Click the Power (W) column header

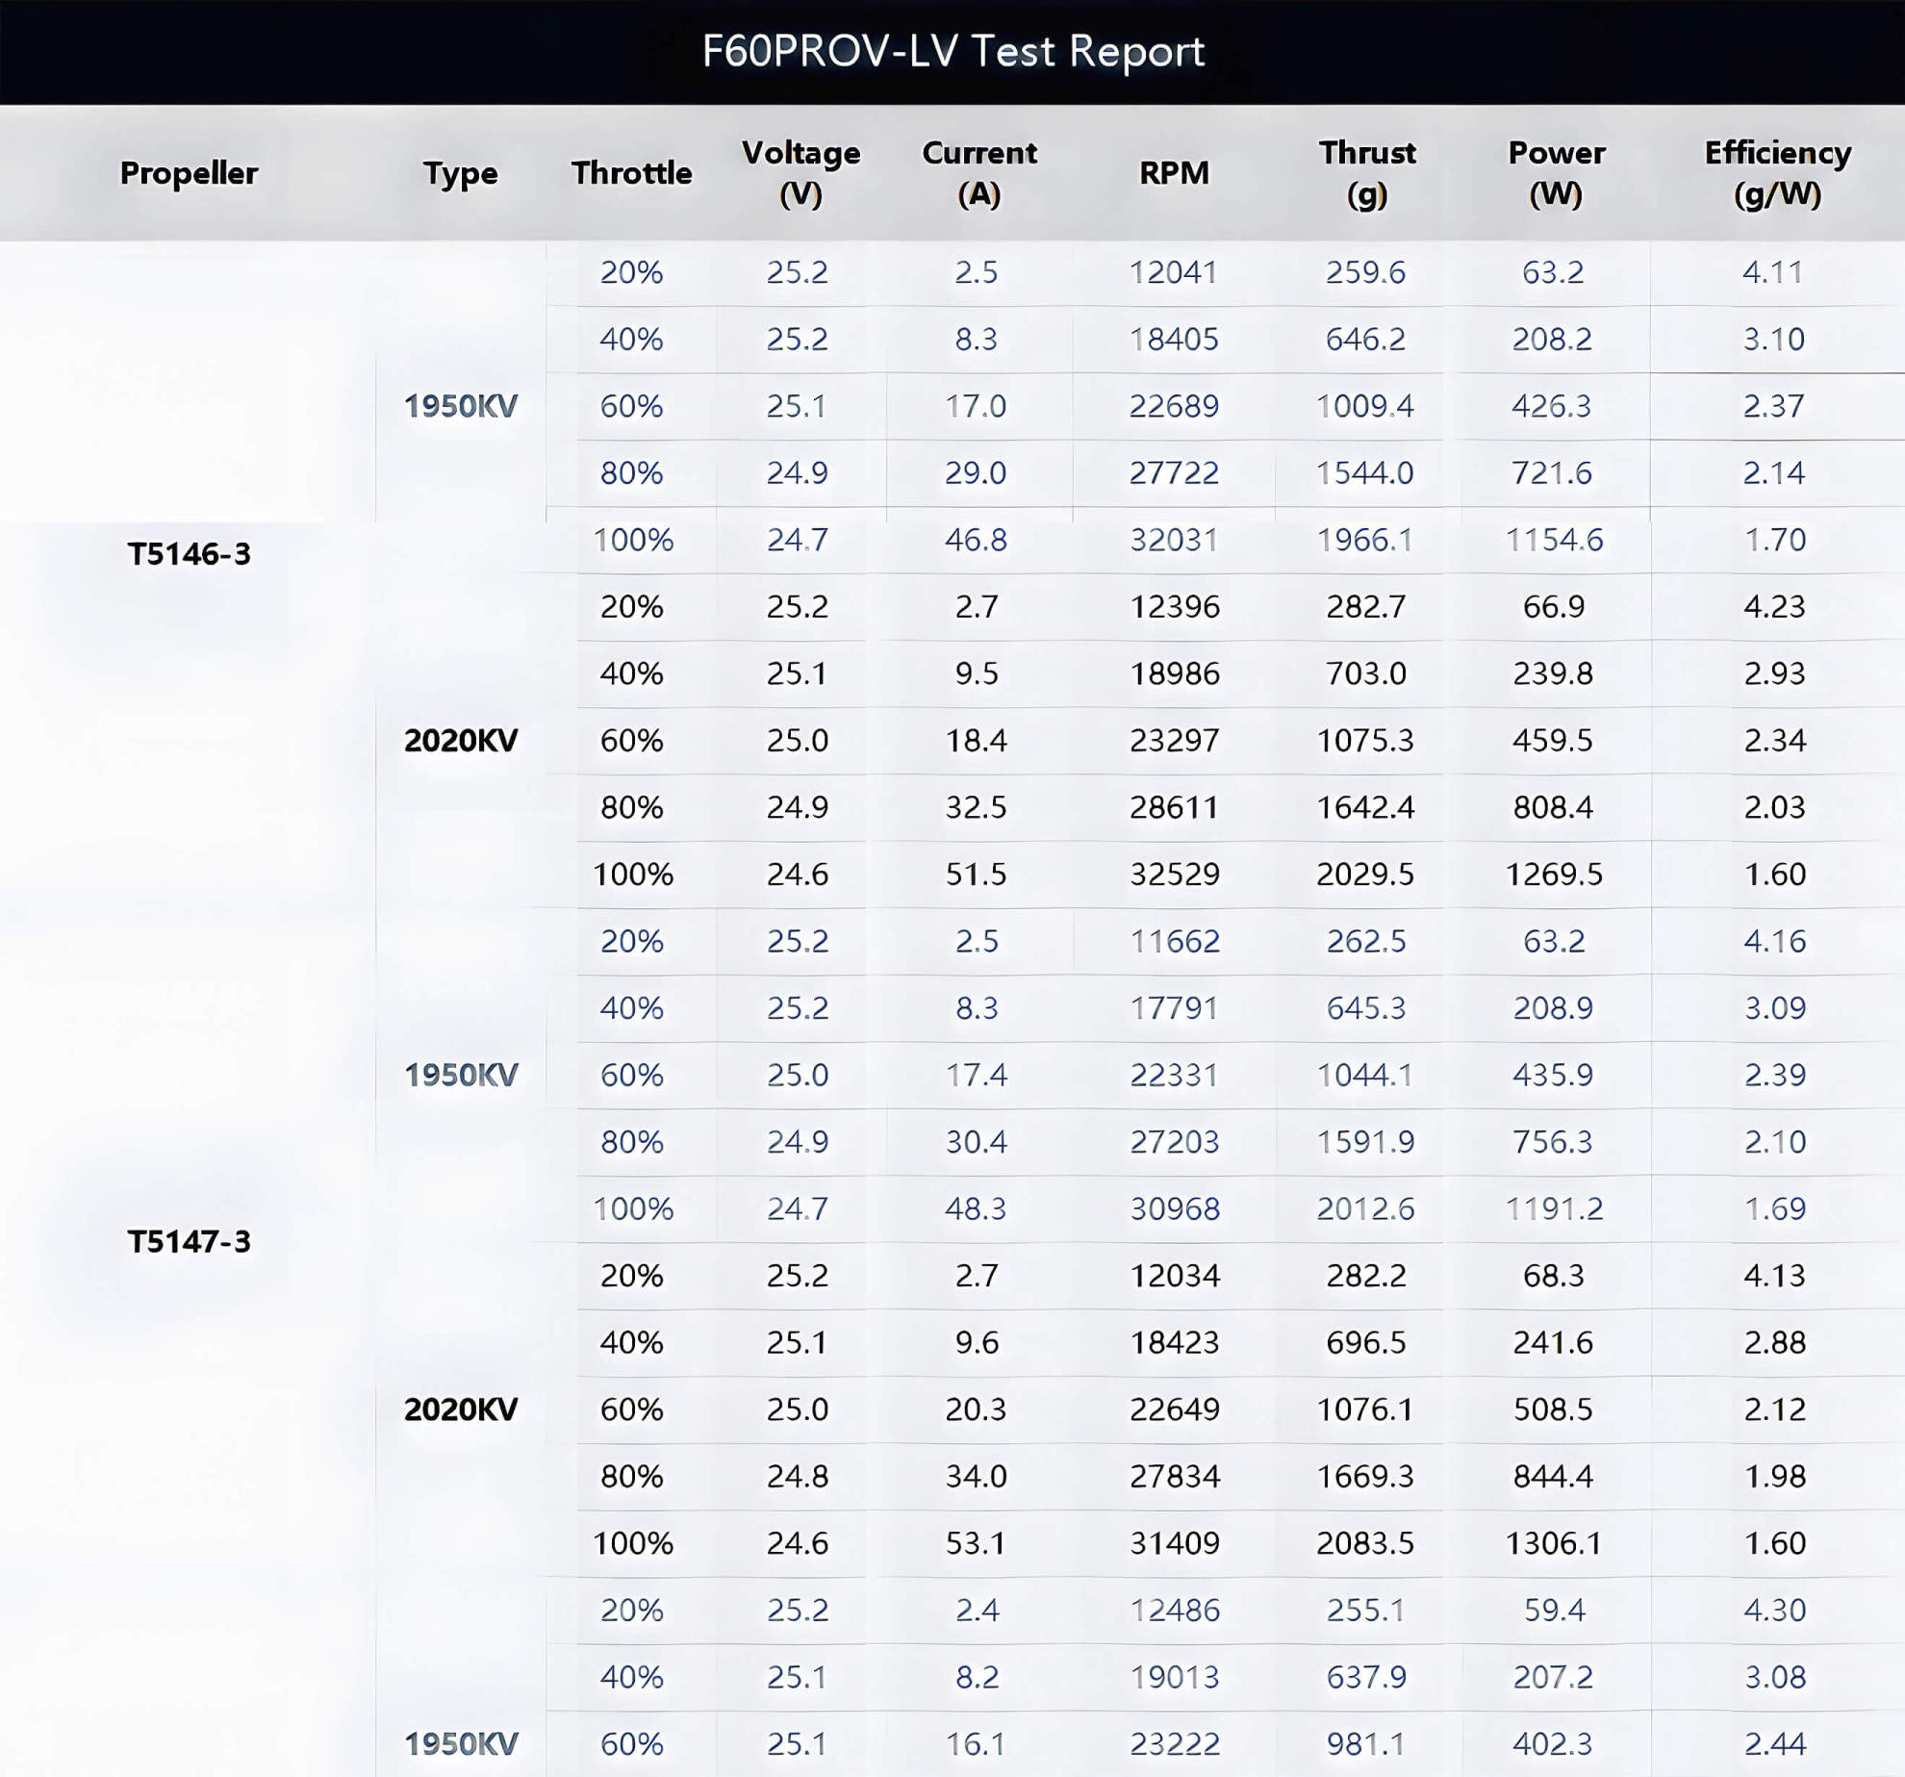(1556, 173)
